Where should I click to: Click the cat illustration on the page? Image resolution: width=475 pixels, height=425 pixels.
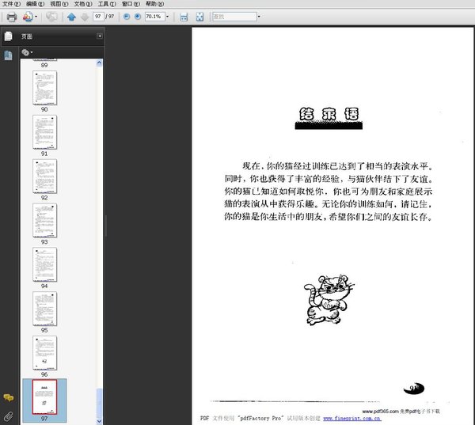(x=329, y=300)
